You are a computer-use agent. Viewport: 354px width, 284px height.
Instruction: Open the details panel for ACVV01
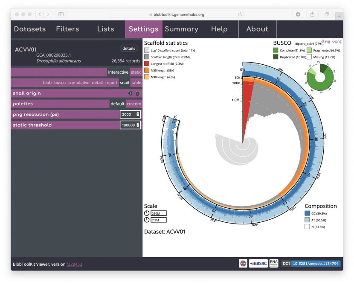(x=128, y=49)
